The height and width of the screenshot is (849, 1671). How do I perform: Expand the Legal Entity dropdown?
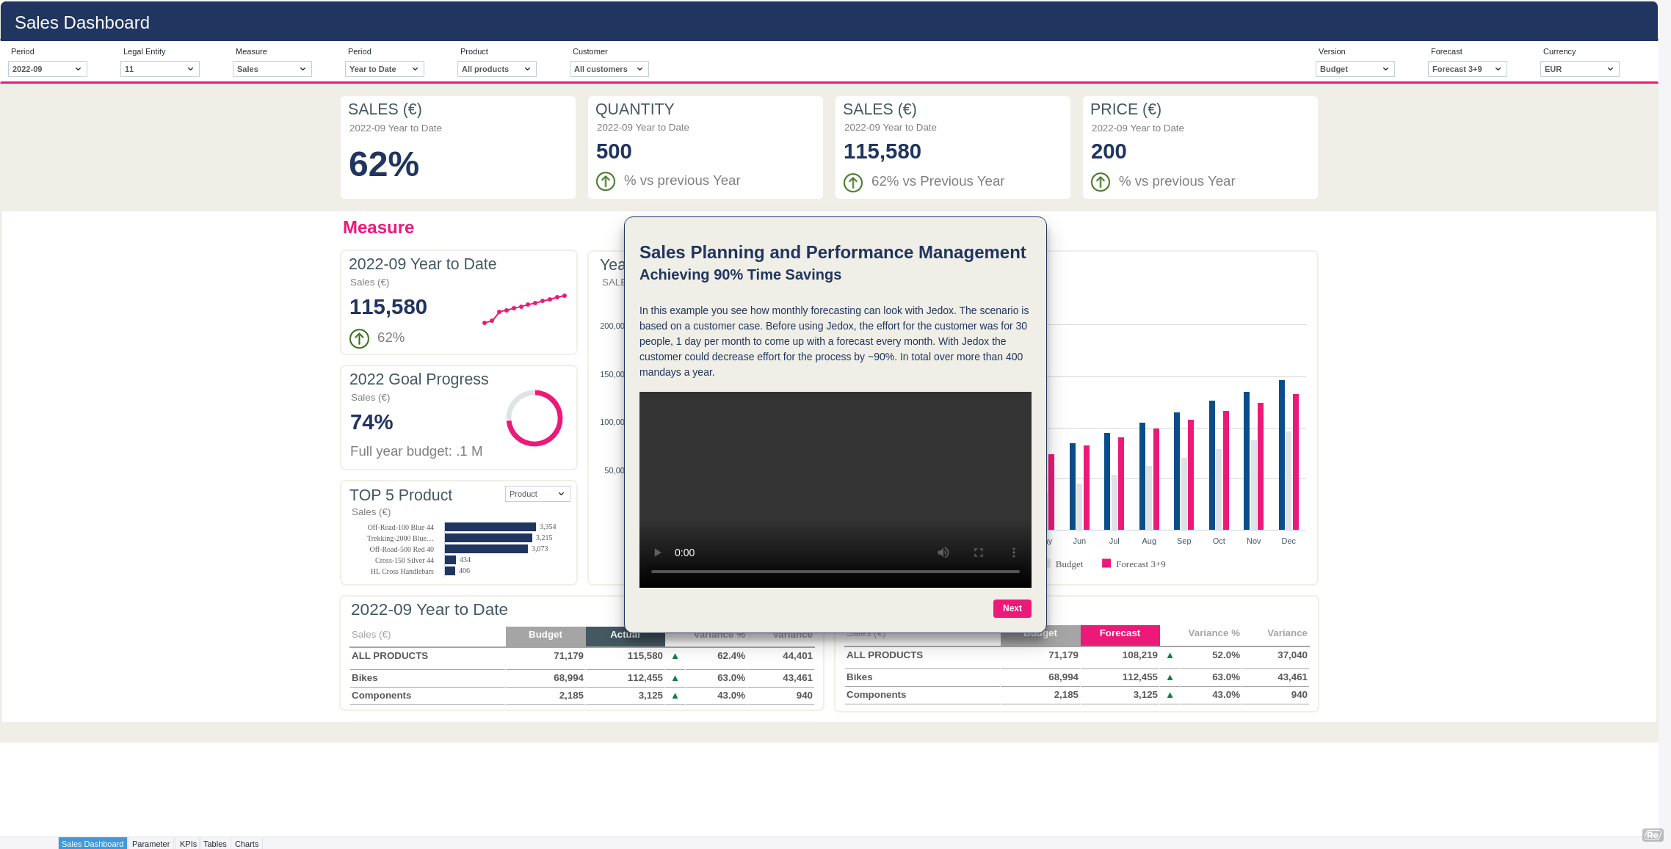point(159,69)
